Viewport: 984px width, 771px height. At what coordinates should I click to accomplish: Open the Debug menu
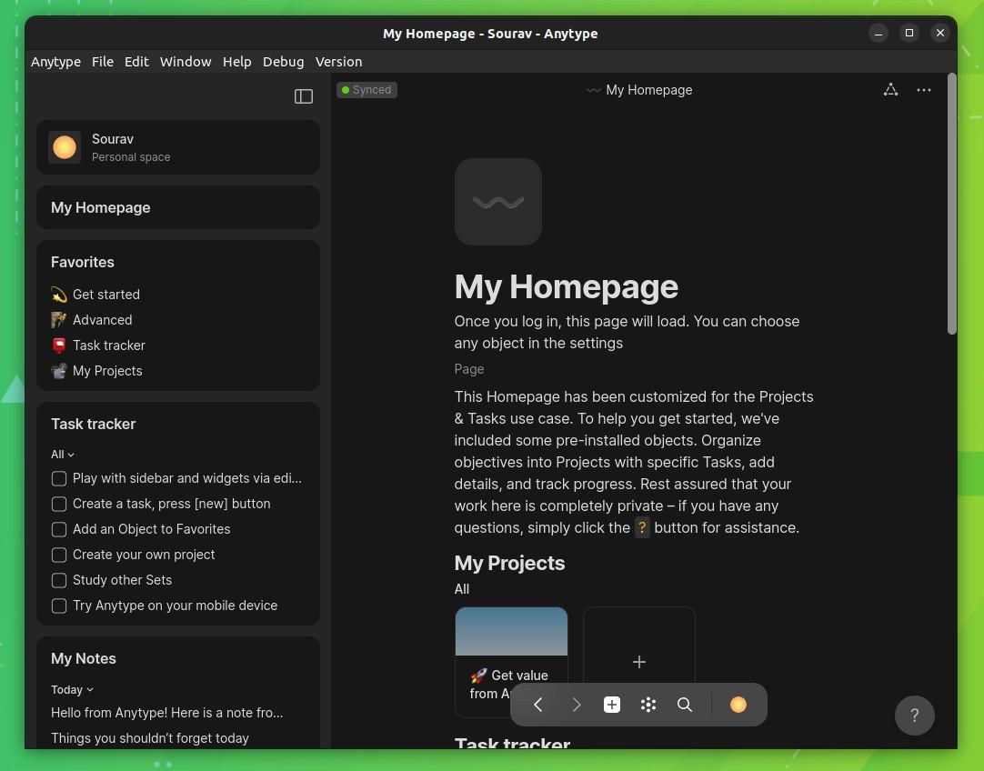tap(283, 61)
